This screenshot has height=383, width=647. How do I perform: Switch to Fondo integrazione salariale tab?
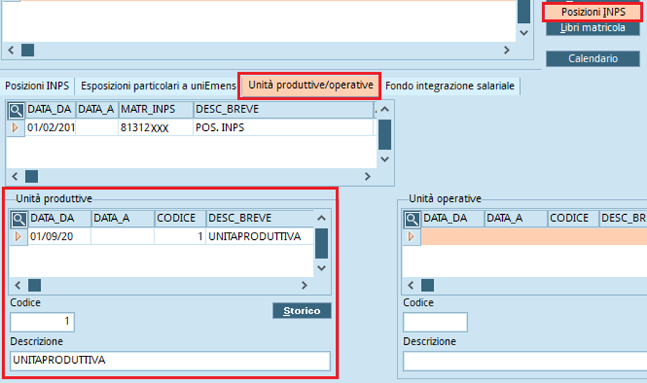(450, 86)
